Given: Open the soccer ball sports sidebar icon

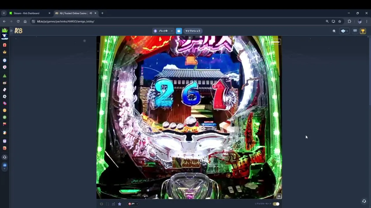Looking at the screenshot, I should pyautogui.click(x=4, y=96).
